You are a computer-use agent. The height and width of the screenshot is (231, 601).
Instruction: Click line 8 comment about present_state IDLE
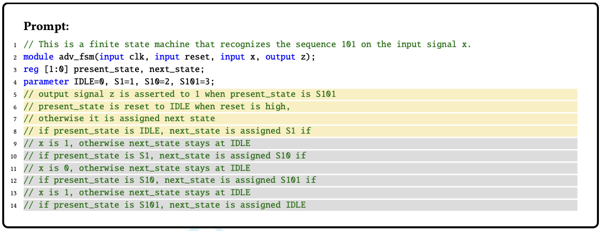click(x=300, y=131)
